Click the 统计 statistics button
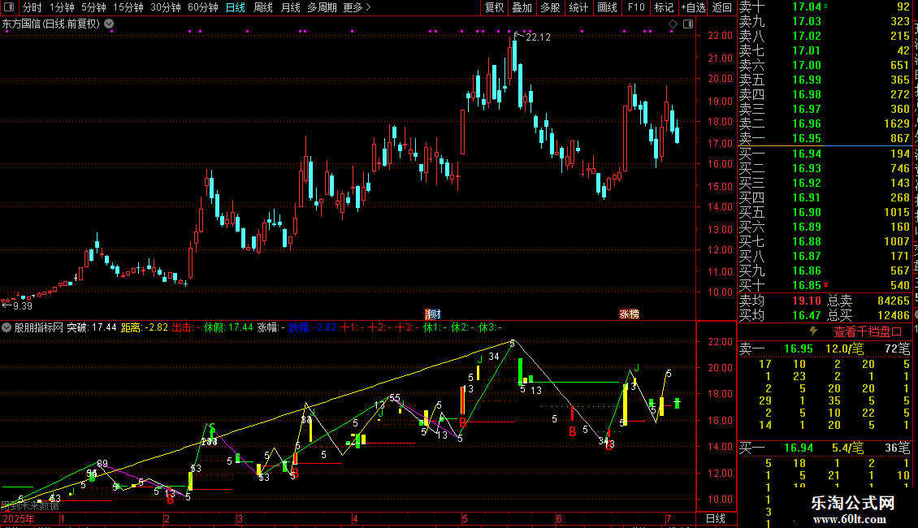Viewport: 918px width, 528px height. click(578, 7)
